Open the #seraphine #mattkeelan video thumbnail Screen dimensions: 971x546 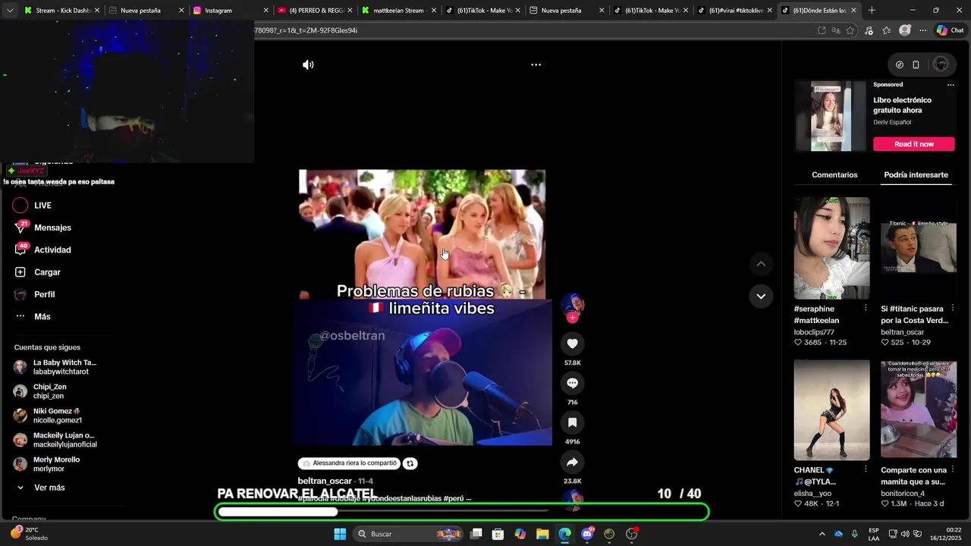[x=831, y=248]
